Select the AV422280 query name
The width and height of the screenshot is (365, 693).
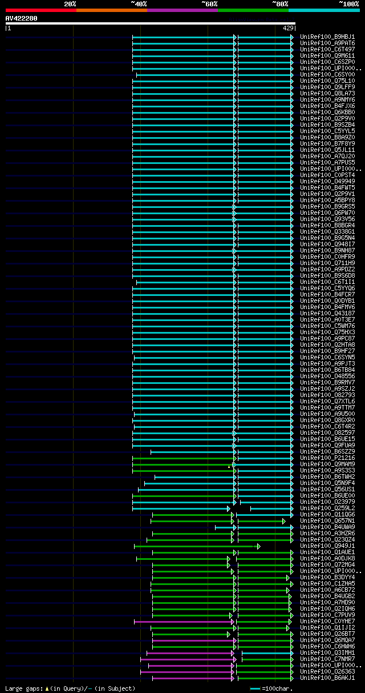22,18
